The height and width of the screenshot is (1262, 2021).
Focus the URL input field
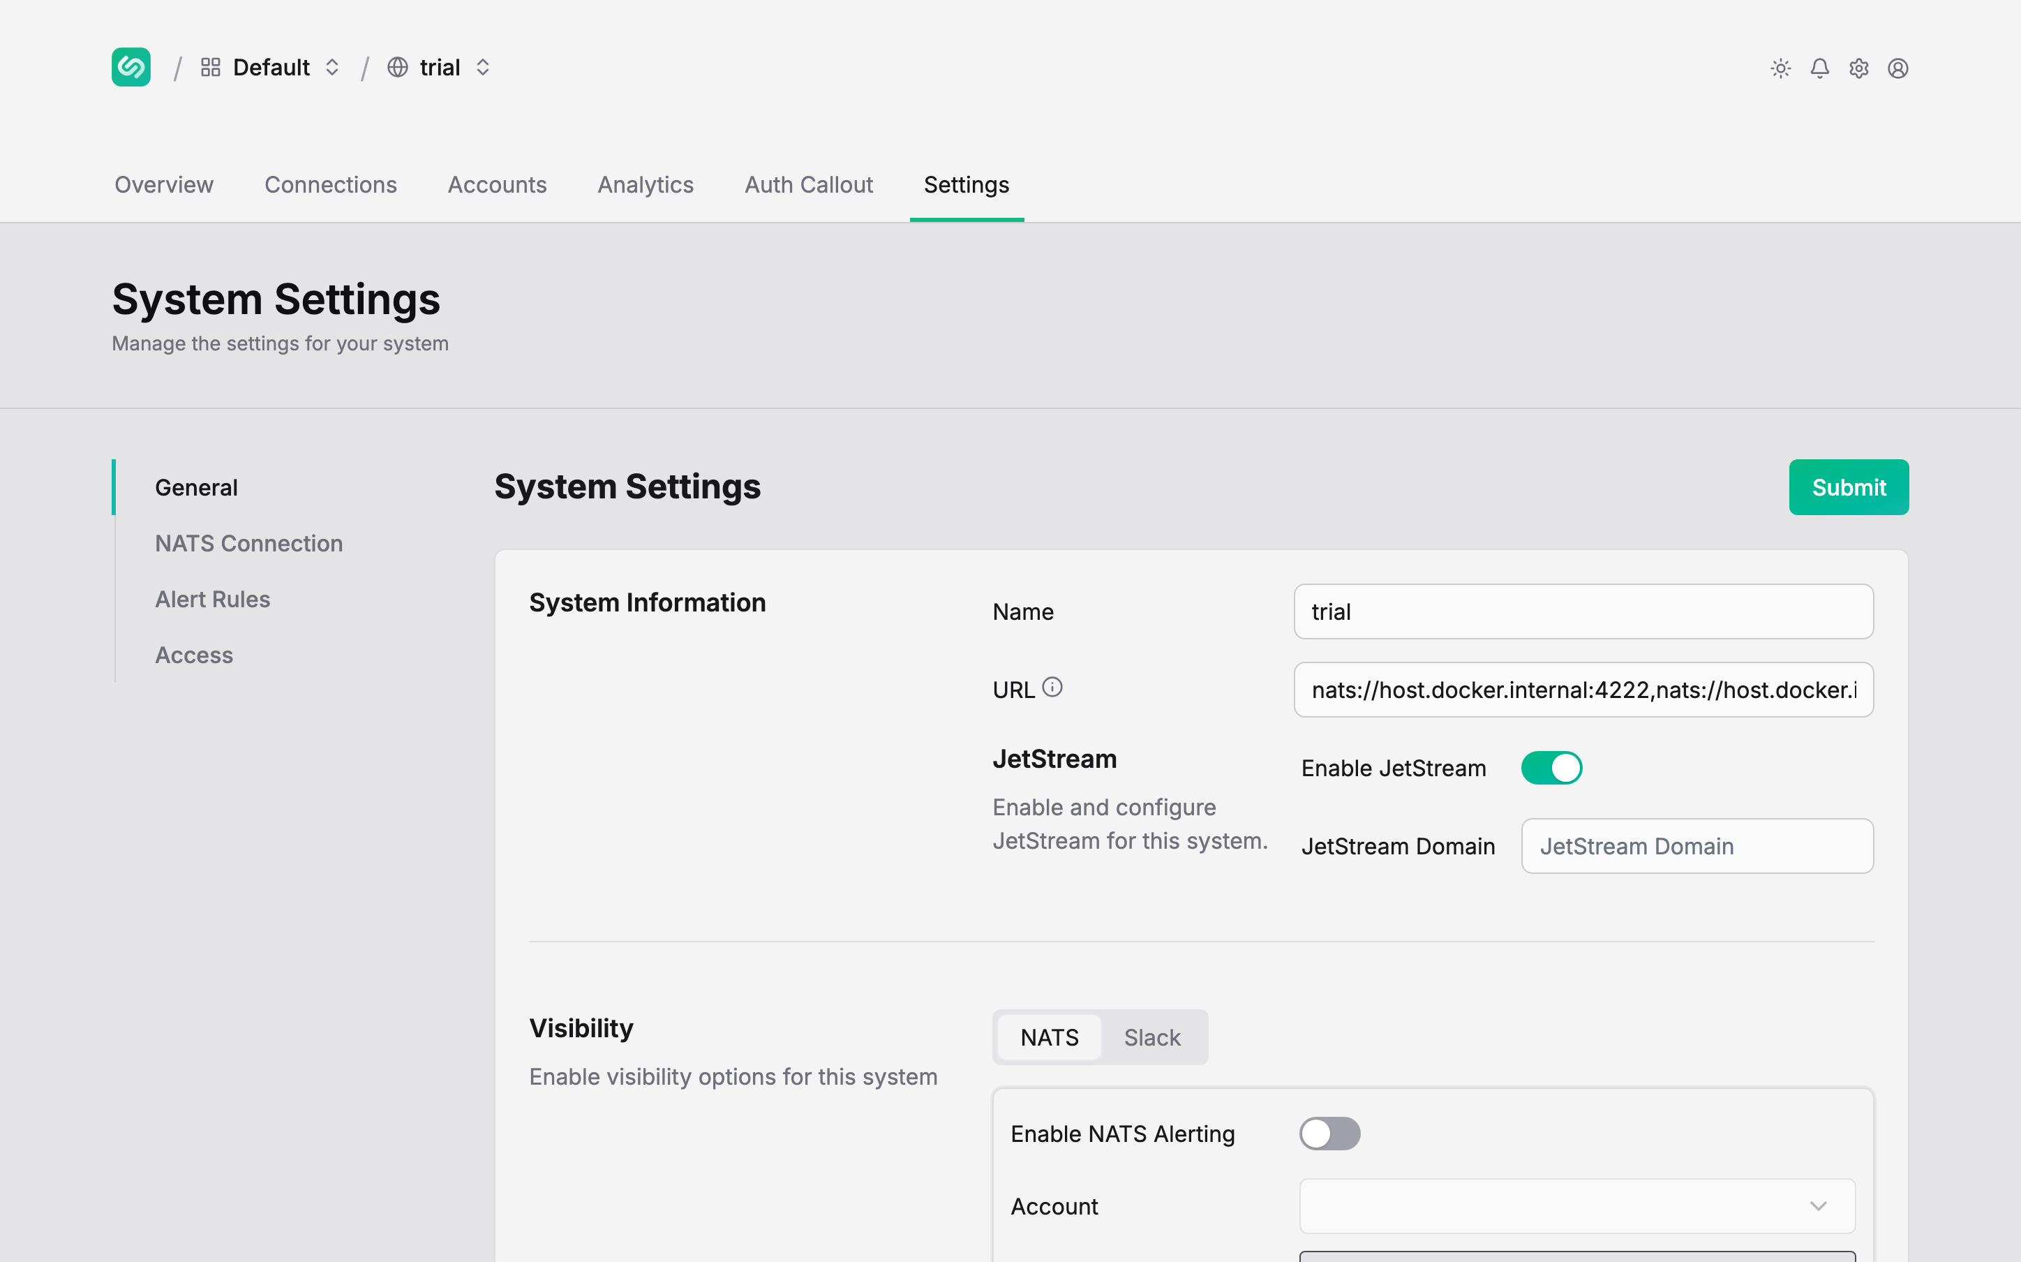point(1583,690)
